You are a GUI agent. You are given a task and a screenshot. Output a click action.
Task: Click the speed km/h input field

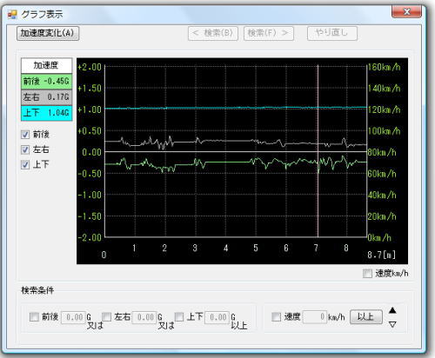(315, 317)
